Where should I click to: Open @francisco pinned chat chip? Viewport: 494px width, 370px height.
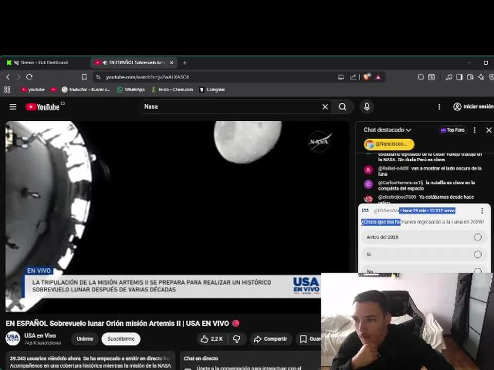[389, 144]
